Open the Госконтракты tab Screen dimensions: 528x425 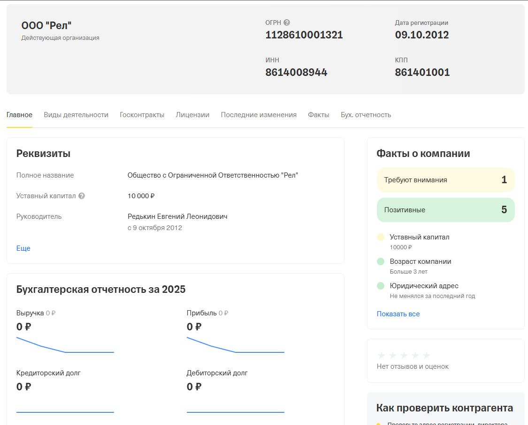[x=142, y=115]
